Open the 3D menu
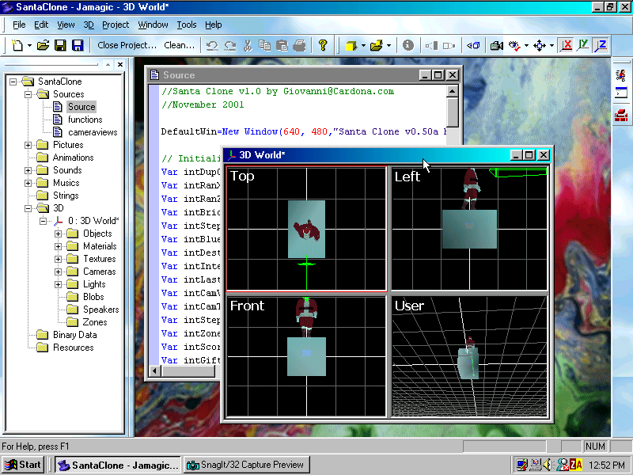This screenshot has height=475, width=633. 89,25
